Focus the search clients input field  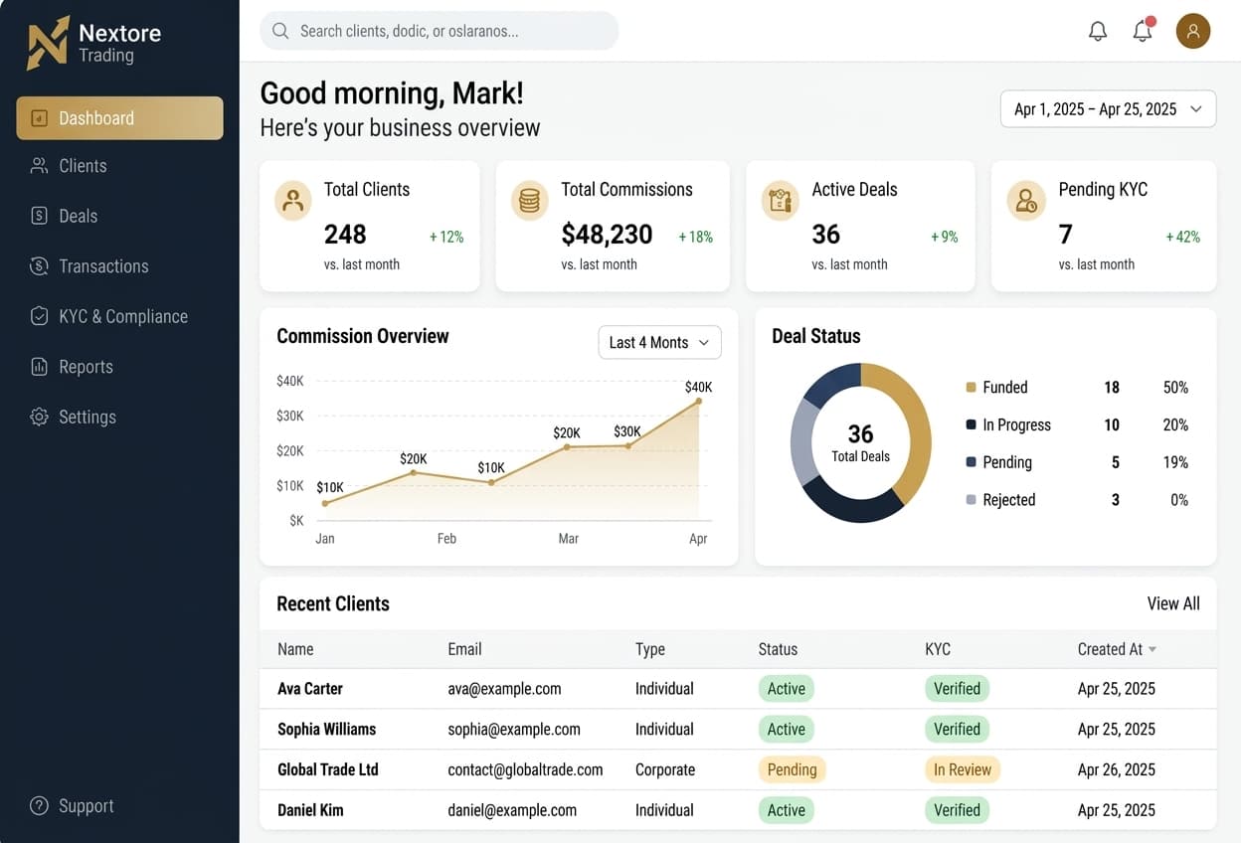(439, 31)
